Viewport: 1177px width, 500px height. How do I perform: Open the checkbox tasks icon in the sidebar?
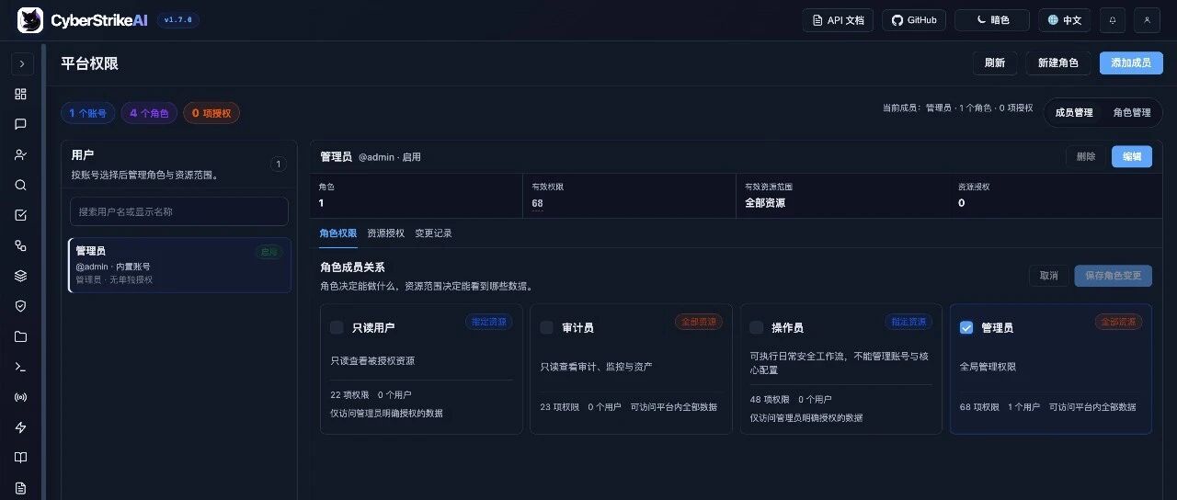coord(21,215)
